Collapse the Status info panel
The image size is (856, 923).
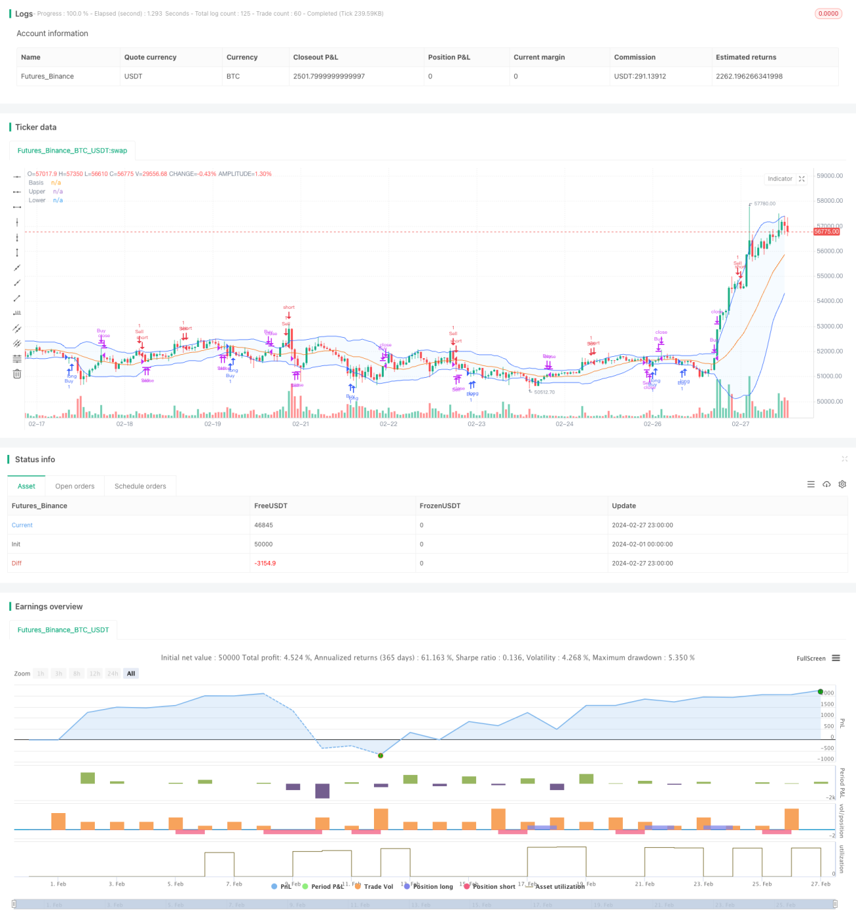(844, 459)
